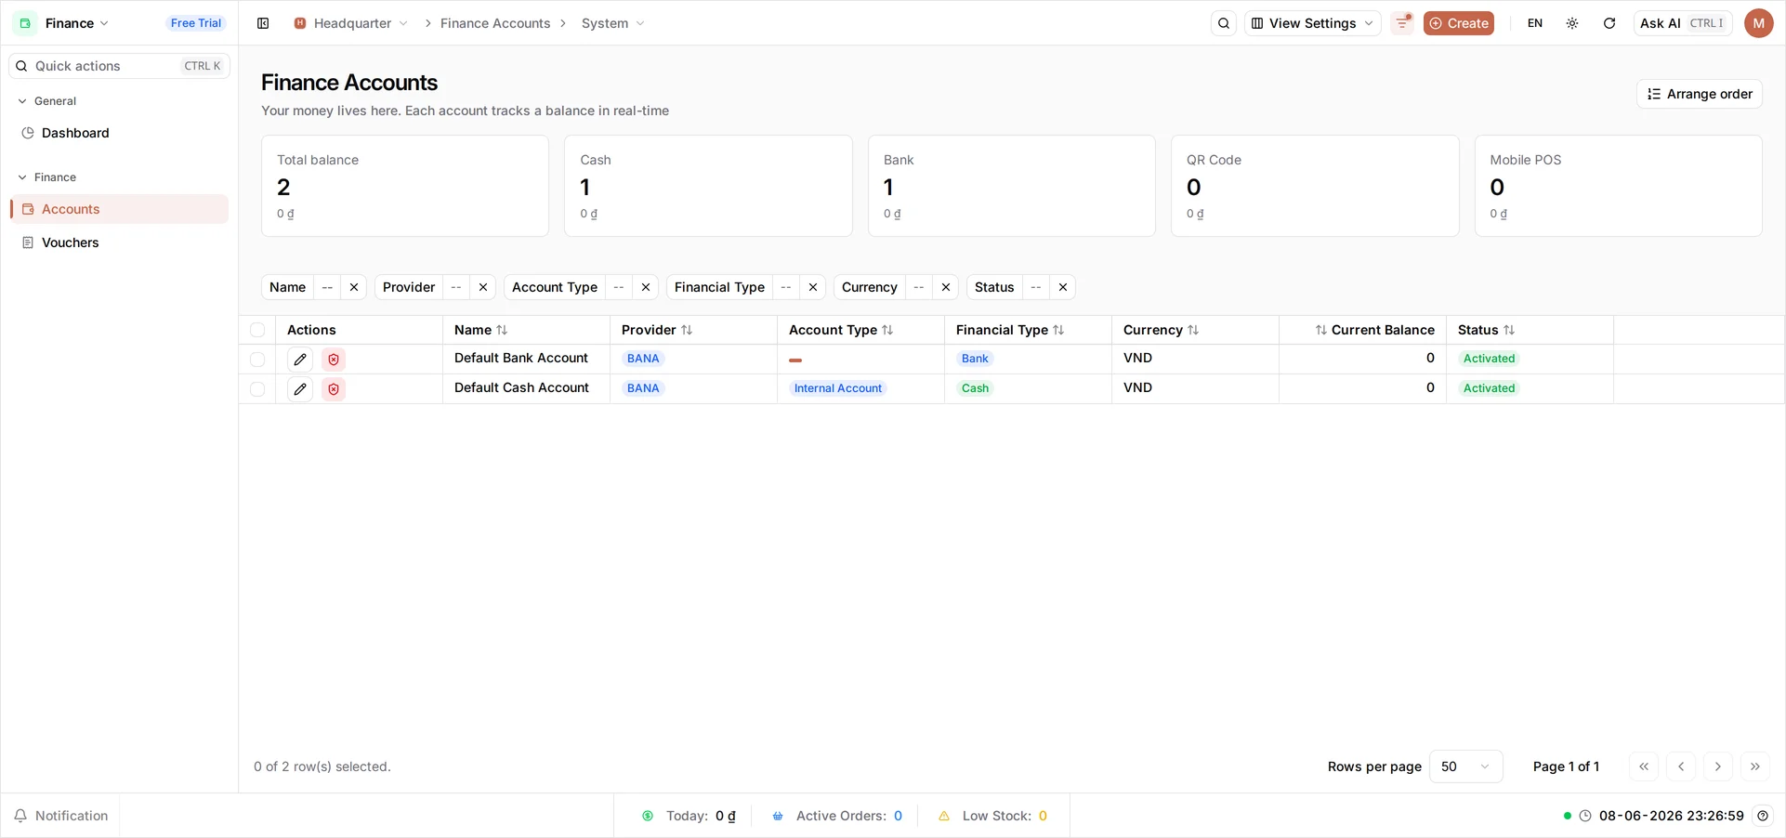Clear the Currency filter with X

click(946, 287)
